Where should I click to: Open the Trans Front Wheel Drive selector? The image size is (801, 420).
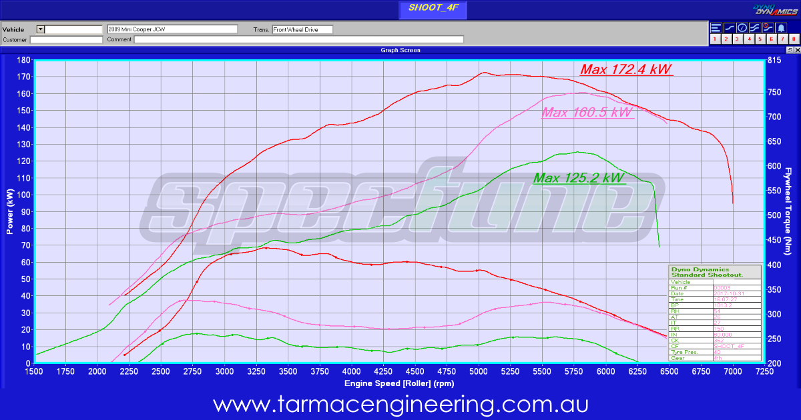click(302, 29)
